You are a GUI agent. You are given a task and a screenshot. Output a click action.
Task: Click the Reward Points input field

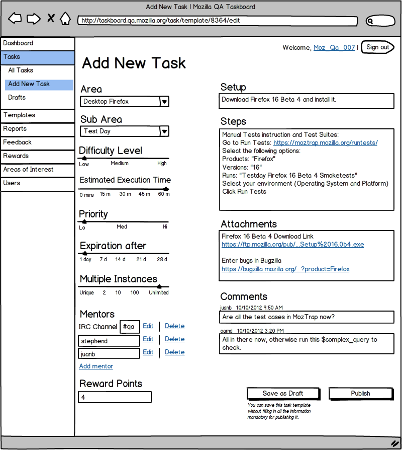115,398
